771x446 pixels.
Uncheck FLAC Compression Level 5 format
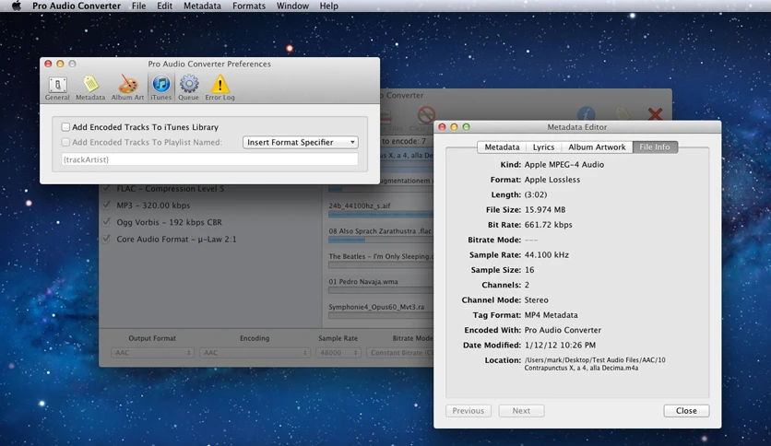(106, 189)
